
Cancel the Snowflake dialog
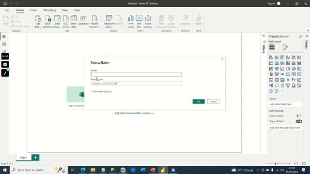click(x=213, y=101)
